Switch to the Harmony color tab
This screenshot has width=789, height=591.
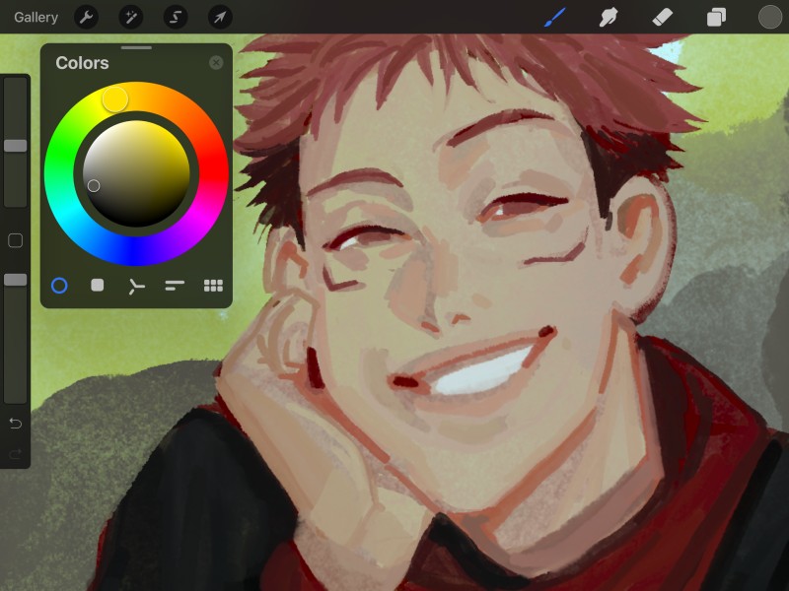pyautogui.click(x=136, y=286)
